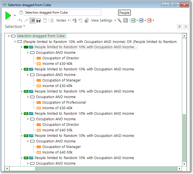Export selection to PowerPoint
Image resolution: width=193 pixels, height=174 pixels.
click(x=149, y=21)
